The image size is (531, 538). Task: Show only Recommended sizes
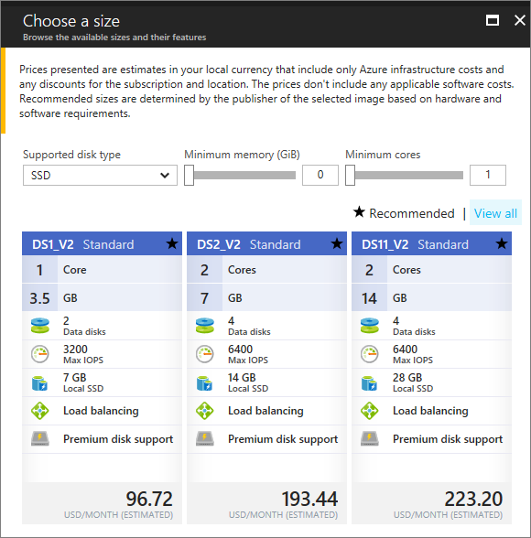pyautogui.click(x=404, y=213)
